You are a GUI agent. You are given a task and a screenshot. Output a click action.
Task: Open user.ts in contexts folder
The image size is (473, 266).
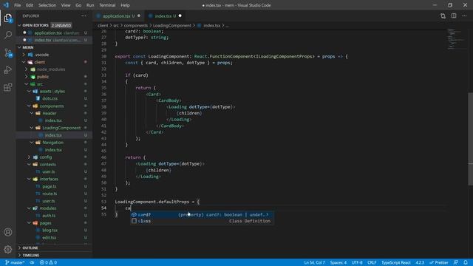[x=49, y=171]
